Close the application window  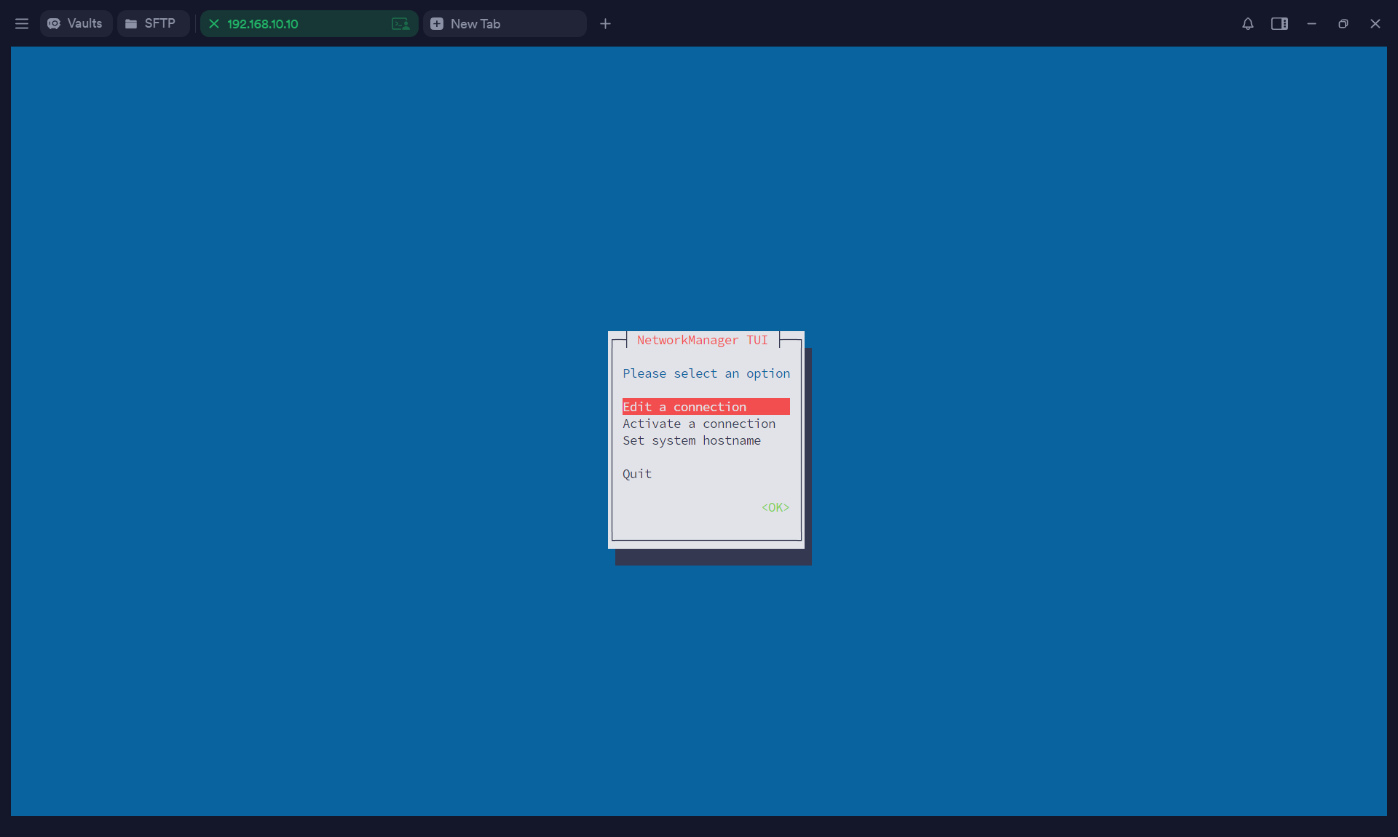[1375, 24]
